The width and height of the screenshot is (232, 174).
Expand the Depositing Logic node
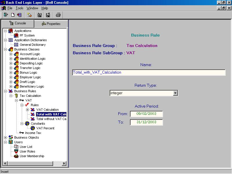tap(11, 63)
